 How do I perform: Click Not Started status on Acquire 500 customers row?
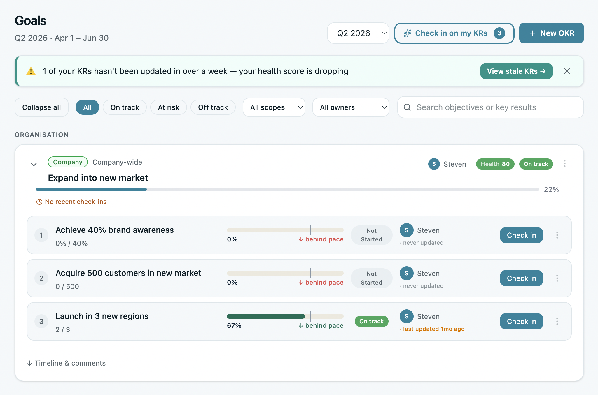click(x=371, y=278)
